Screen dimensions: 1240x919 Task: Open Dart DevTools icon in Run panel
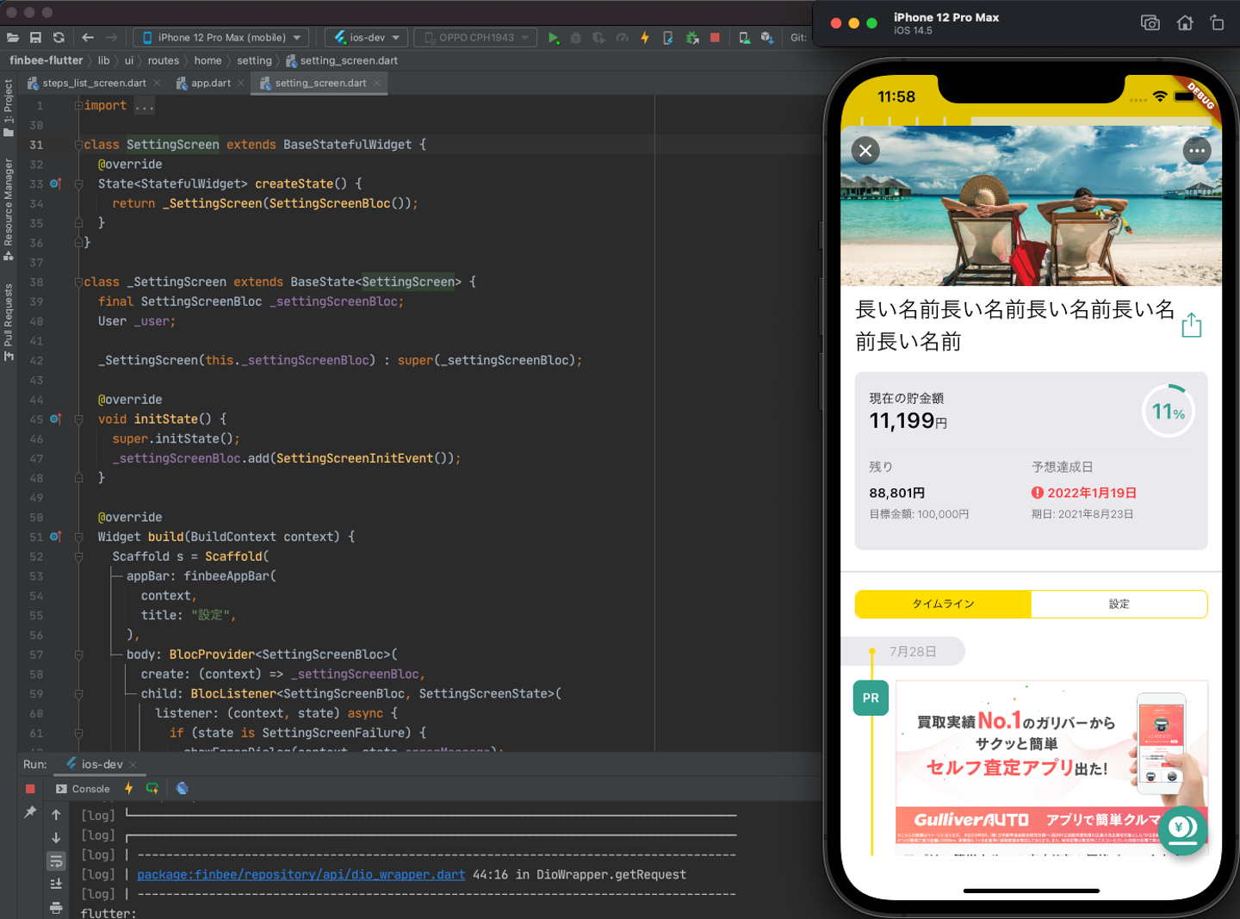[183, 788]
